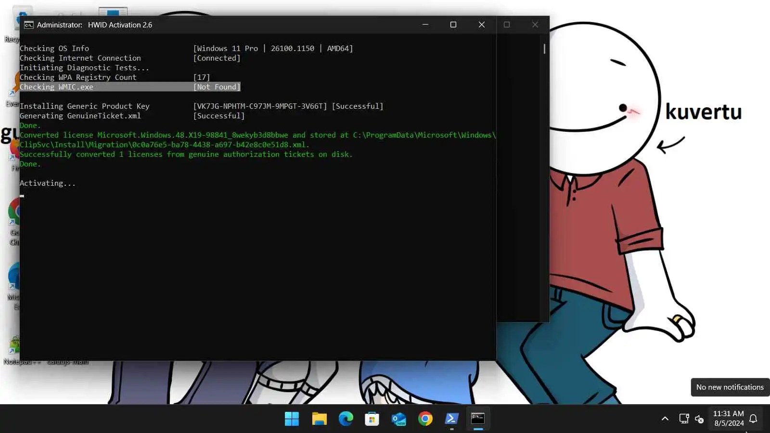Switch to PowerShell on the taskbar
770x433 pixels.
(451, 419)
